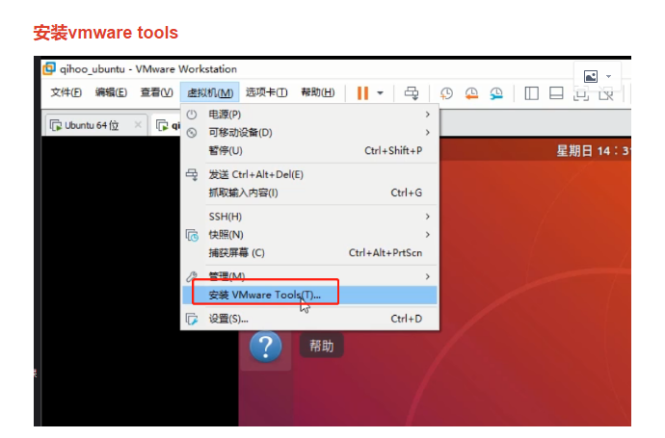Choose 抓取输入内容(I) entry
The height and width of the screenshot is (438, 665).
tap(309, 193)
